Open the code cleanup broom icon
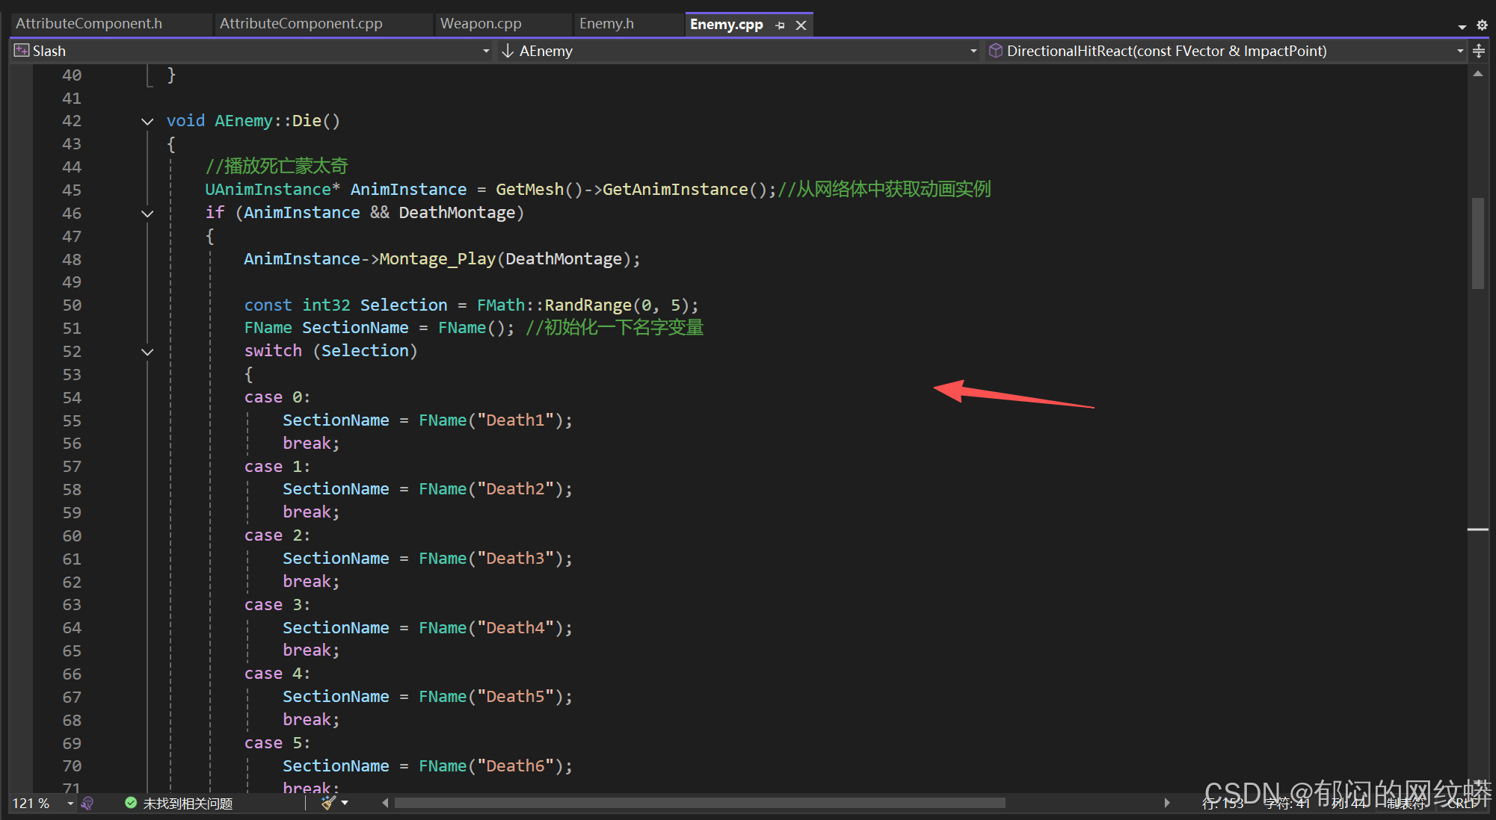The height and width of the screenshot is (820, 1496). 328,803
